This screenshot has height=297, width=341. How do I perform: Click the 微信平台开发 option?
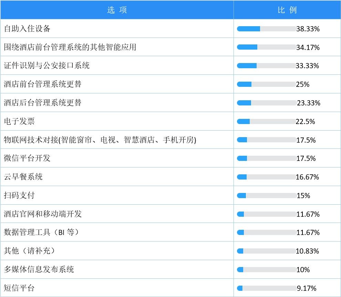click(x=27, y=158)
